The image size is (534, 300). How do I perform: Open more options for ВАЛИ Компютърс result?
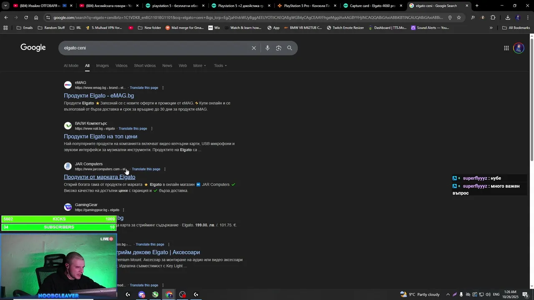click(151, 129)
